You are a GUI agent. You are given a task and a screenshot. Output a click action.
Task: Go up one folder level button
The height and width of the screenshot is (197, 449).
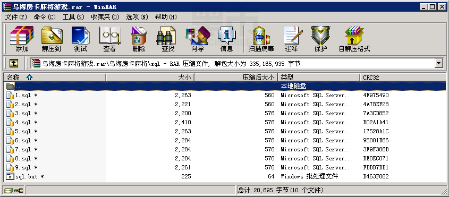click(x=13, y=63)
